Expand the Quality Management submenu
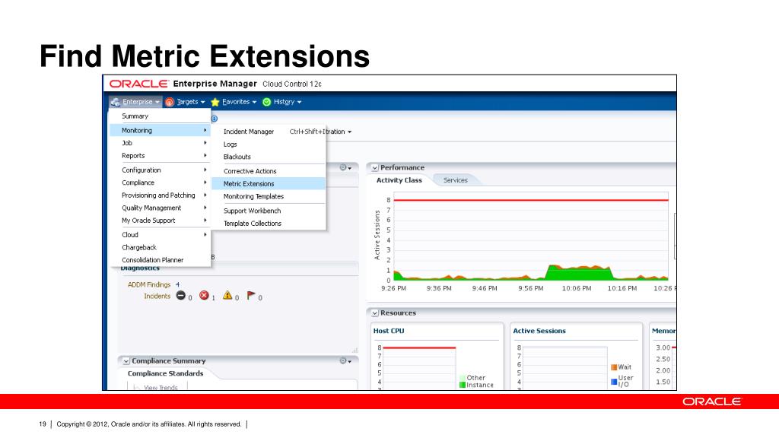 pyautogui.click(x=160, y=208)
